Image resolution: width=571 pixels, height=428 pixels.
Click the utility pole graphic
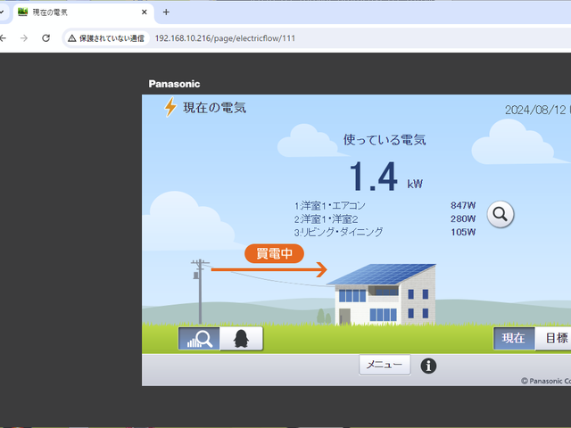point(200,292)
